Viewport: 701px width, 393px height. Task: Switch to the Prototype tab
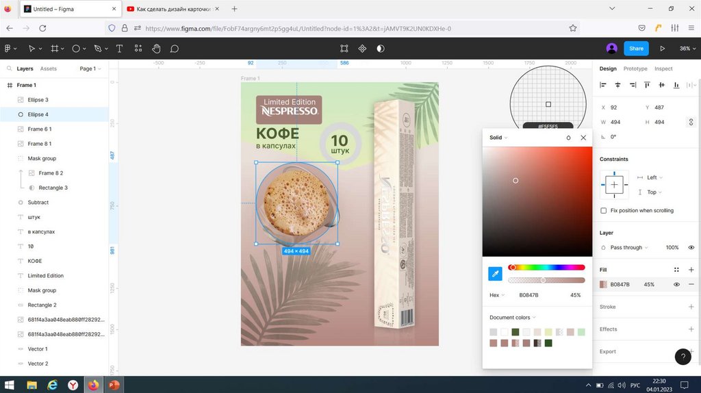[635, 68]
